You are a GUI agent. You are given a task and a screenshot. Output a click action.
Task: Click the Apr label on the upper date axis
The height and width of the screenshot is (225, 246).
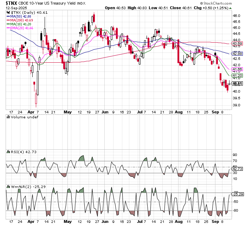[31, 112]
